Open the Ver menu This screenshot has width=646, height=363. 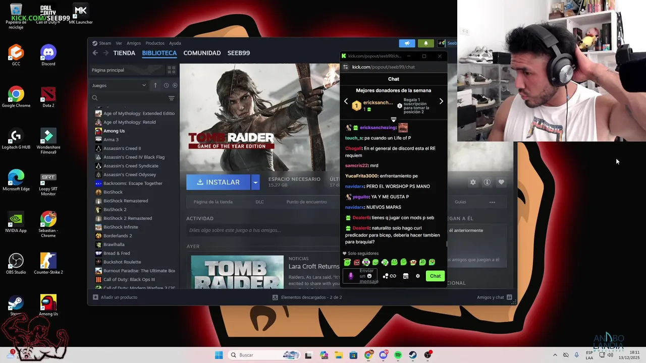click(119, 43)
